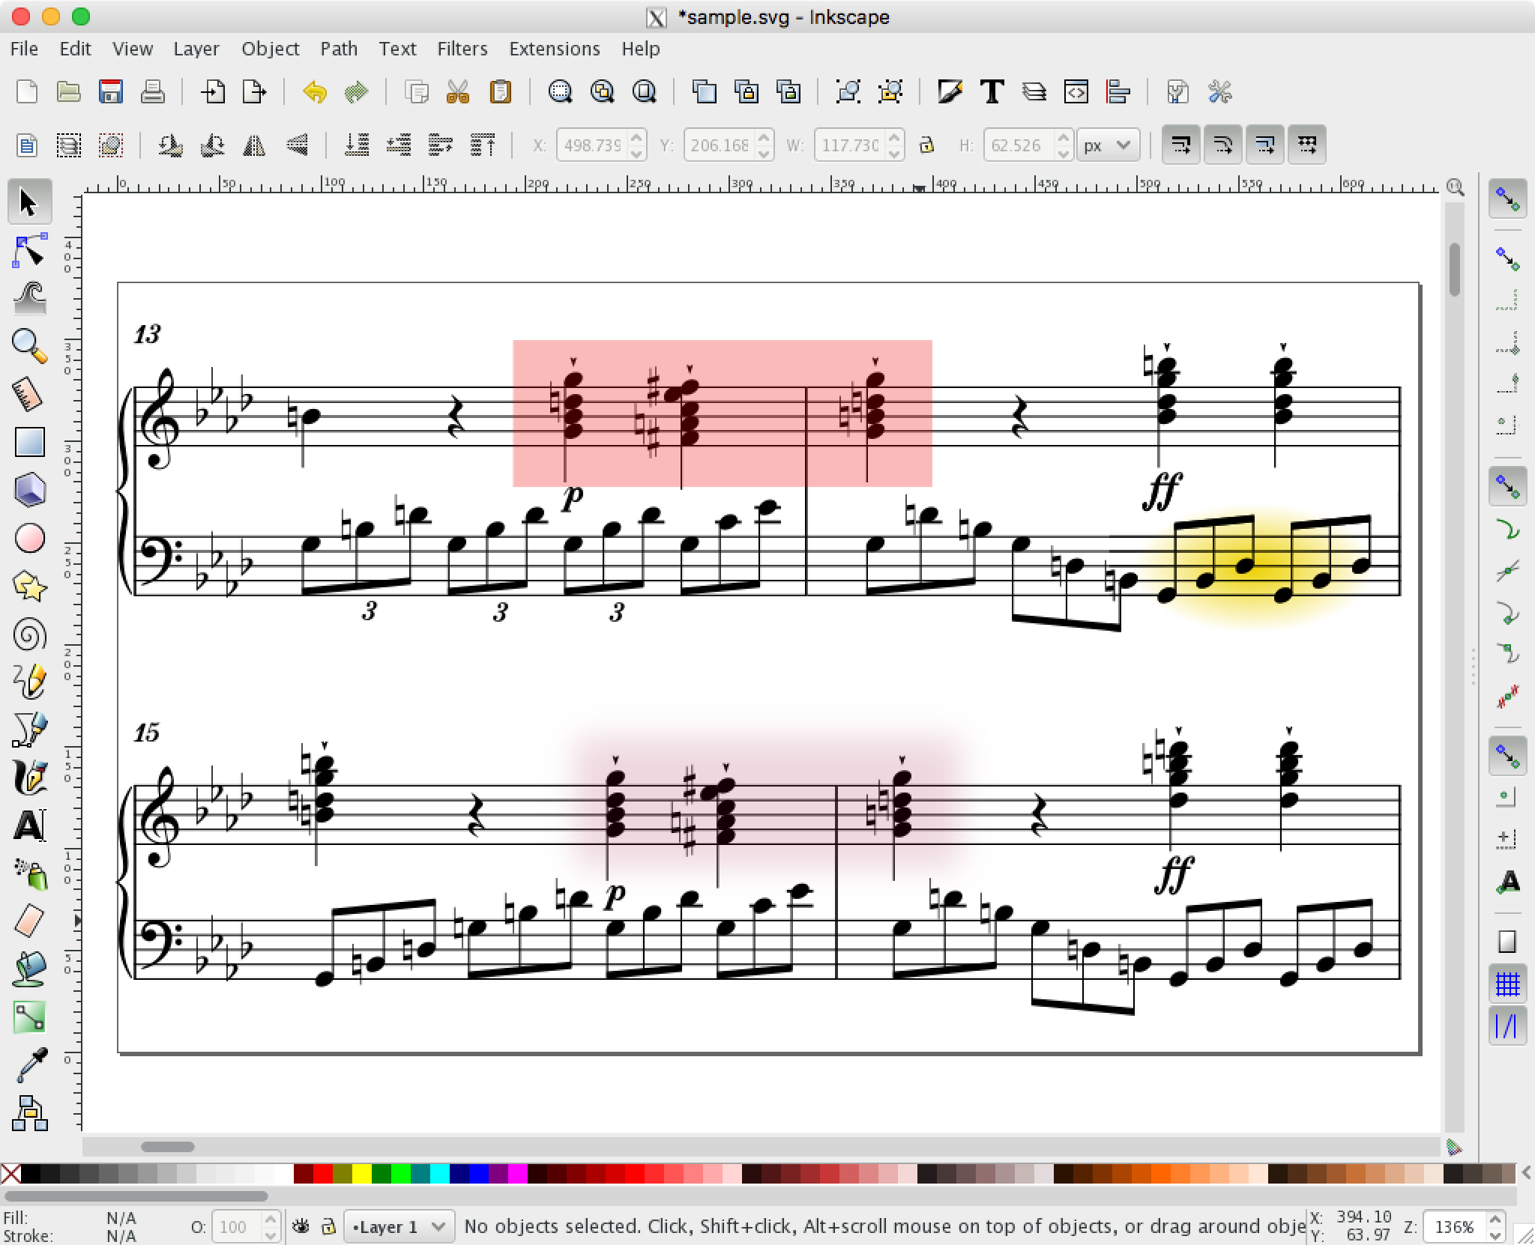Open the px units dropdown

[1108, 145]
